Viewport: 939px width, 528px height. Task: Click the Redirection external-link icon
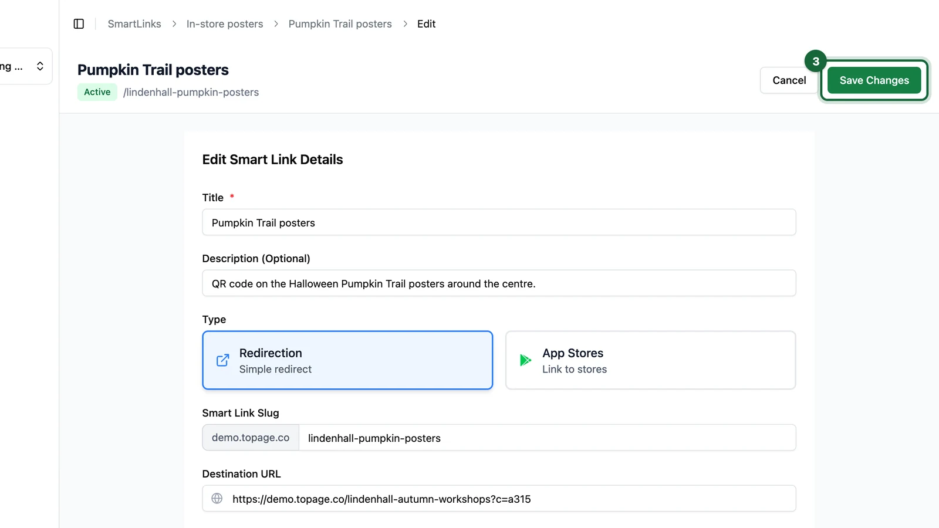tap(223, 360)
